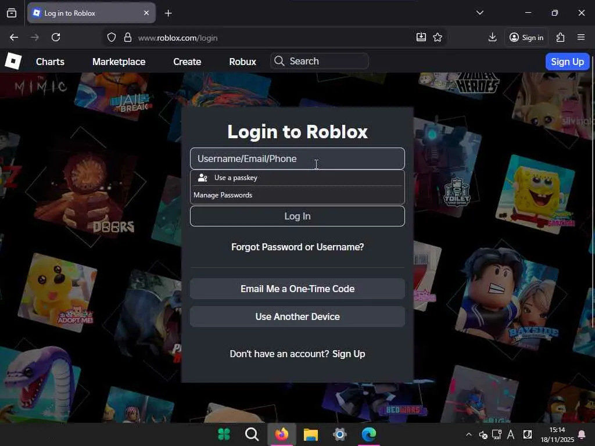View site security padlock info
Viewport: 595px width, 446px height.
pos(128,38)
